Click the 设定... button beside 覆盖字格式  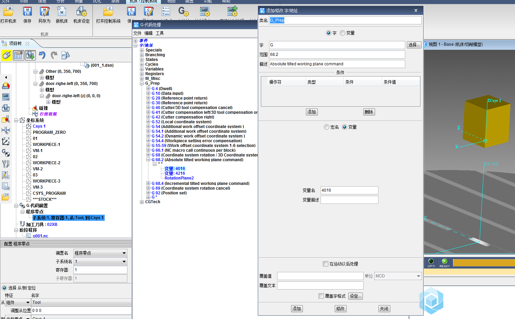coord(356,296)
